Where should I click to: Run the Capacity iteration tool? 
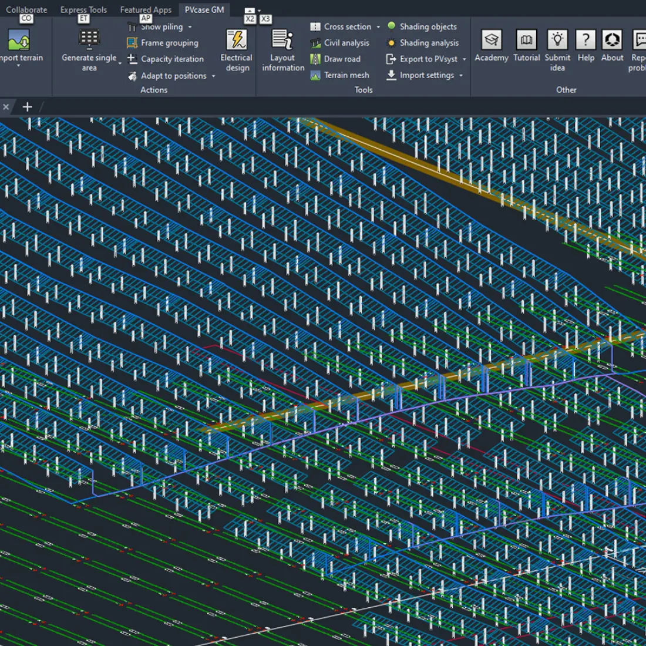click(166, 59)
